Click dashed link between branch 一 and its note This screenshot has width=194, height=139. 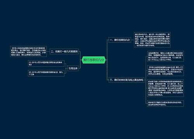133,40
